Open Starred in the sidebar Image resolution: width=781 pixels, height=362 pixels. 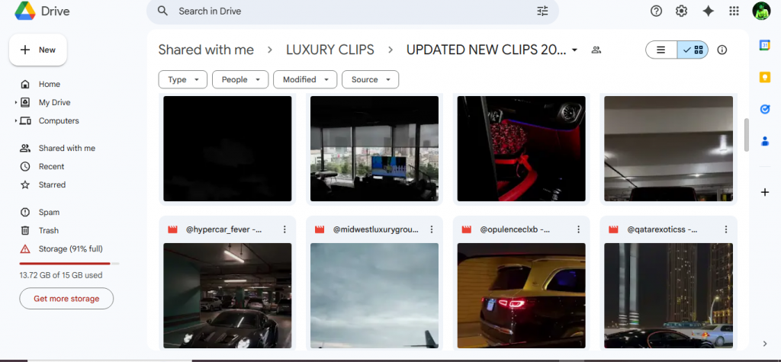[x=52, y=184]
